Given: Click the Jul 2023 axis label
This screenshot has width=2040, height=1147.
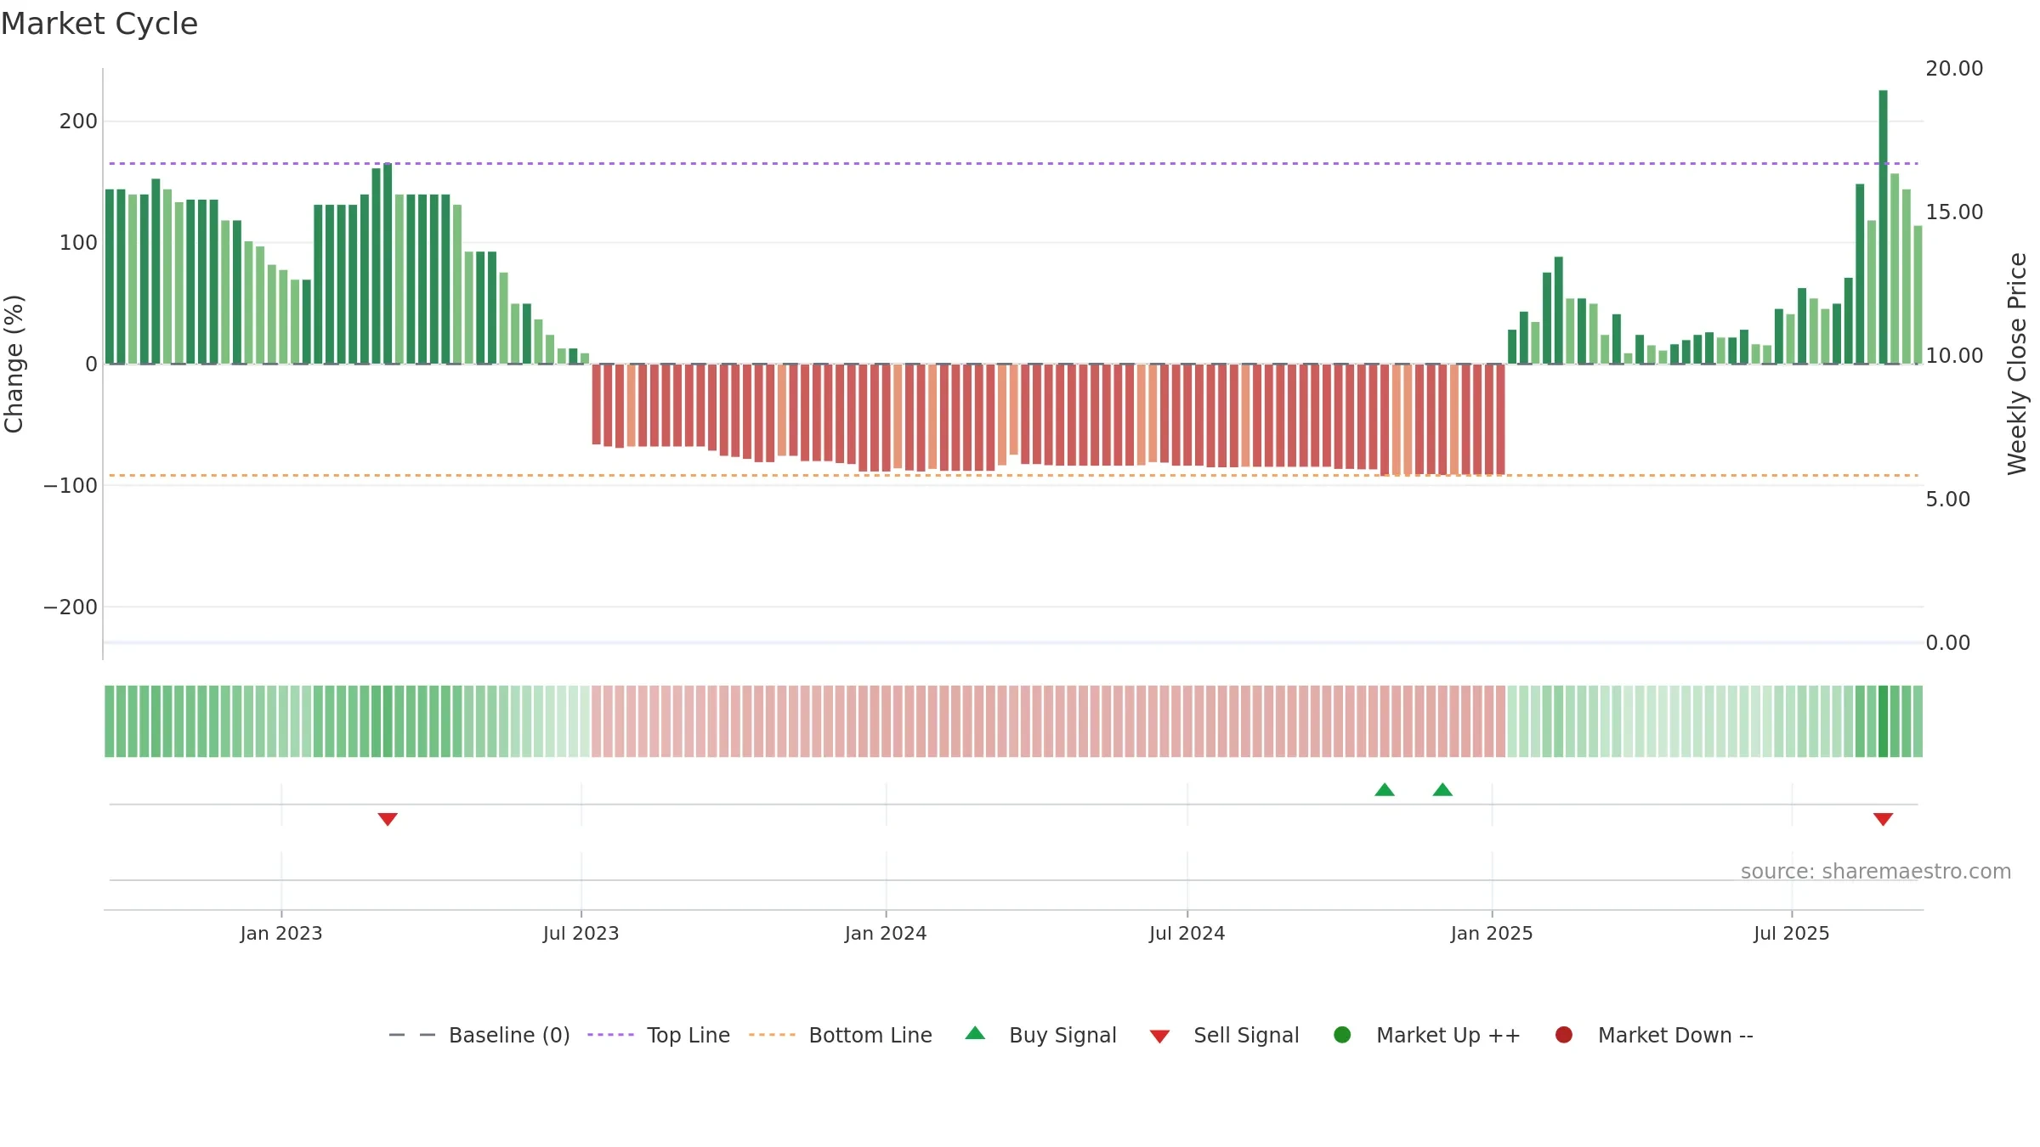Looking at the screenshot, I should (581, 933).
